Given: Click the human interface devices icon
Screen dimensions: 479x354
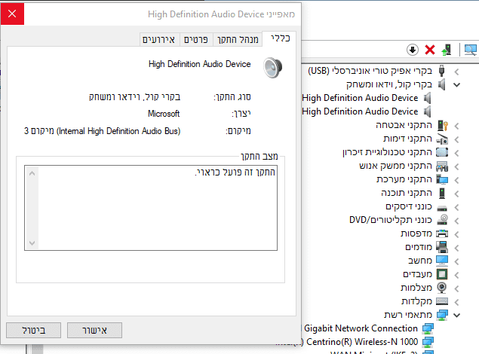Looking at the screenshot, I should (x=442, y=166).
